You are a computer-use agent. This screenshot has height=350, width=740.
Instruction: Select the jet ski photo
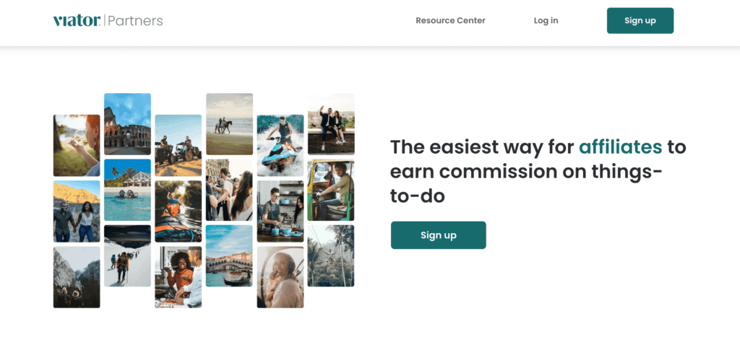(280, 146)
